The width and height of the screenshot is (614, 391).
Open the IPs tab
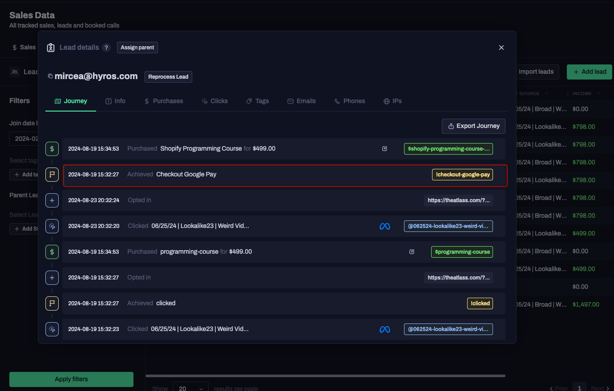click(392, 101)
